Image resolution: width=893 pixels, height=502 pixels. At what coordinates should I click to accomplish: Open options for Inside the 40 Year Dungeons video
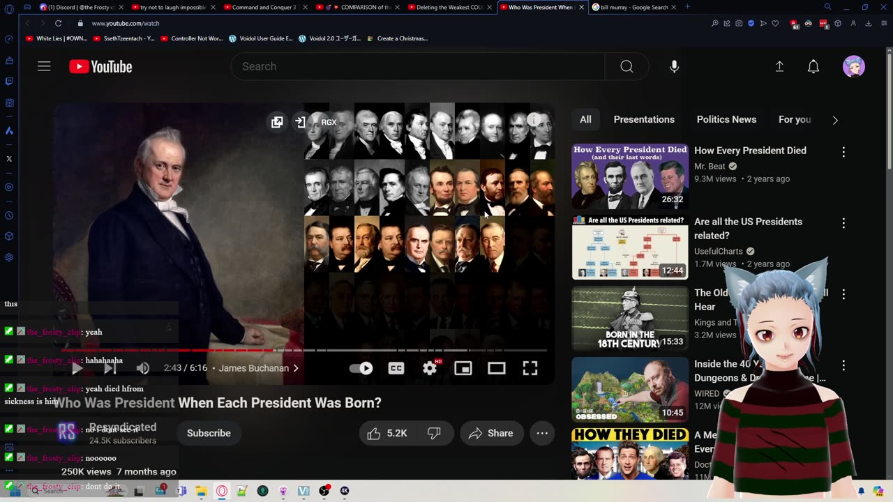click(x=843, y=365)
